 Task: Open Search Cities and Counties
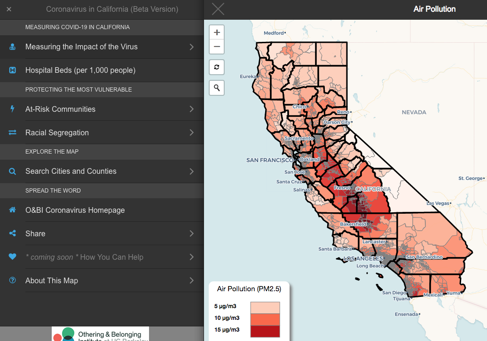(x=102, y=171)
